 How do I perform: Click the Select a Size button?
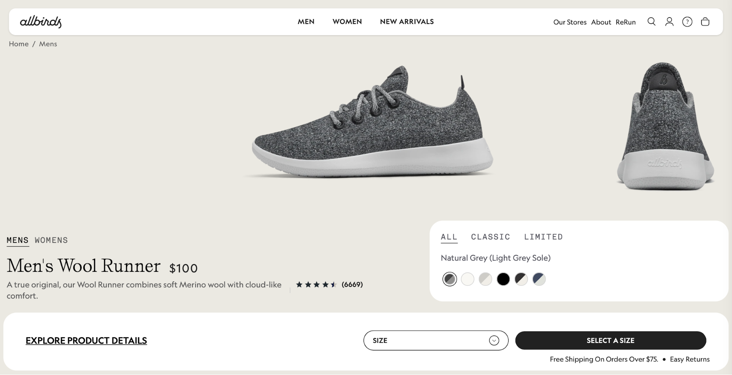point(610,341)
